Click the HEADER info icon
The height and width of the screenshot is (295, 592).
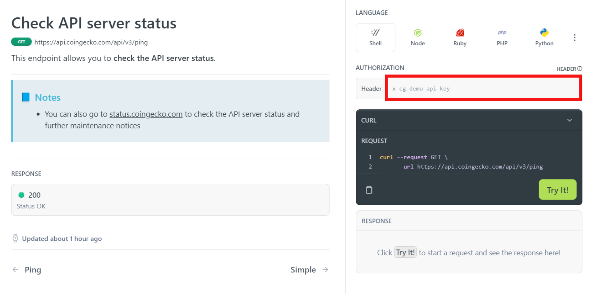coord(580,69)
